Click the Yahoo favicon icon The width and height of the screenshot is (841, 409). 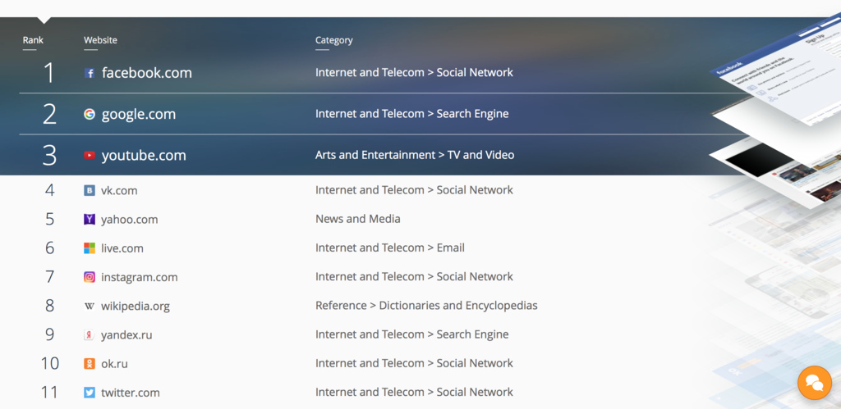tap(90, 220)
